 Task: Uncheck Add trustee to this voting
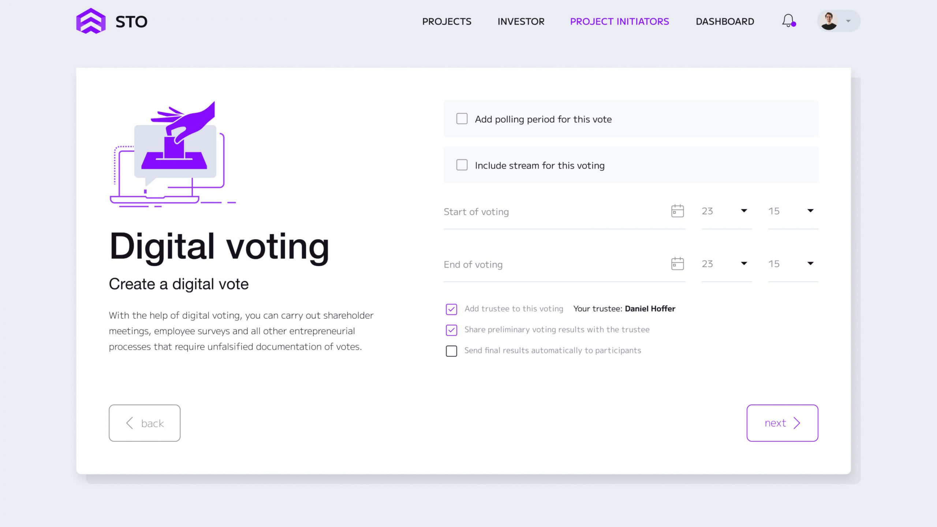[451, 309]
